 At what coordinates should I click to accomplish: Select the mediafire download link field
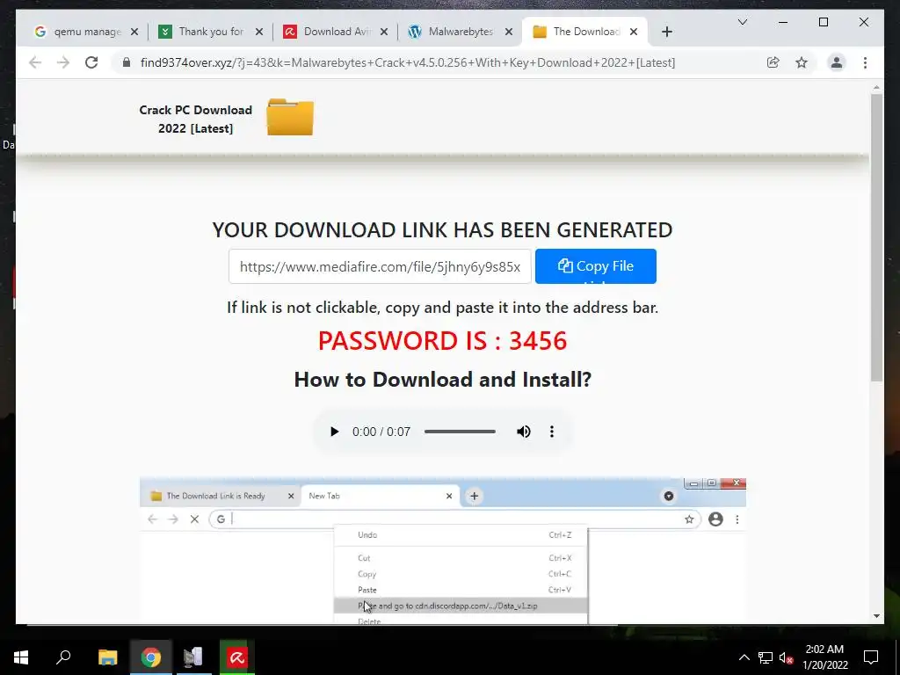coord(380,266)
